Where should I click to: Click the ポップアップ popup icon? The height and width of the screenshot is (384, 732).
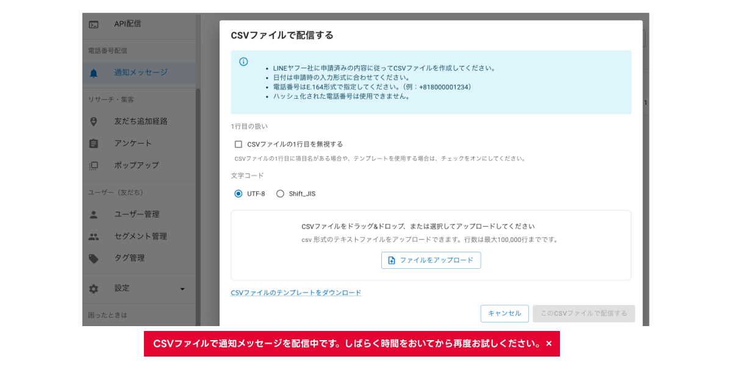coord(94,165)
